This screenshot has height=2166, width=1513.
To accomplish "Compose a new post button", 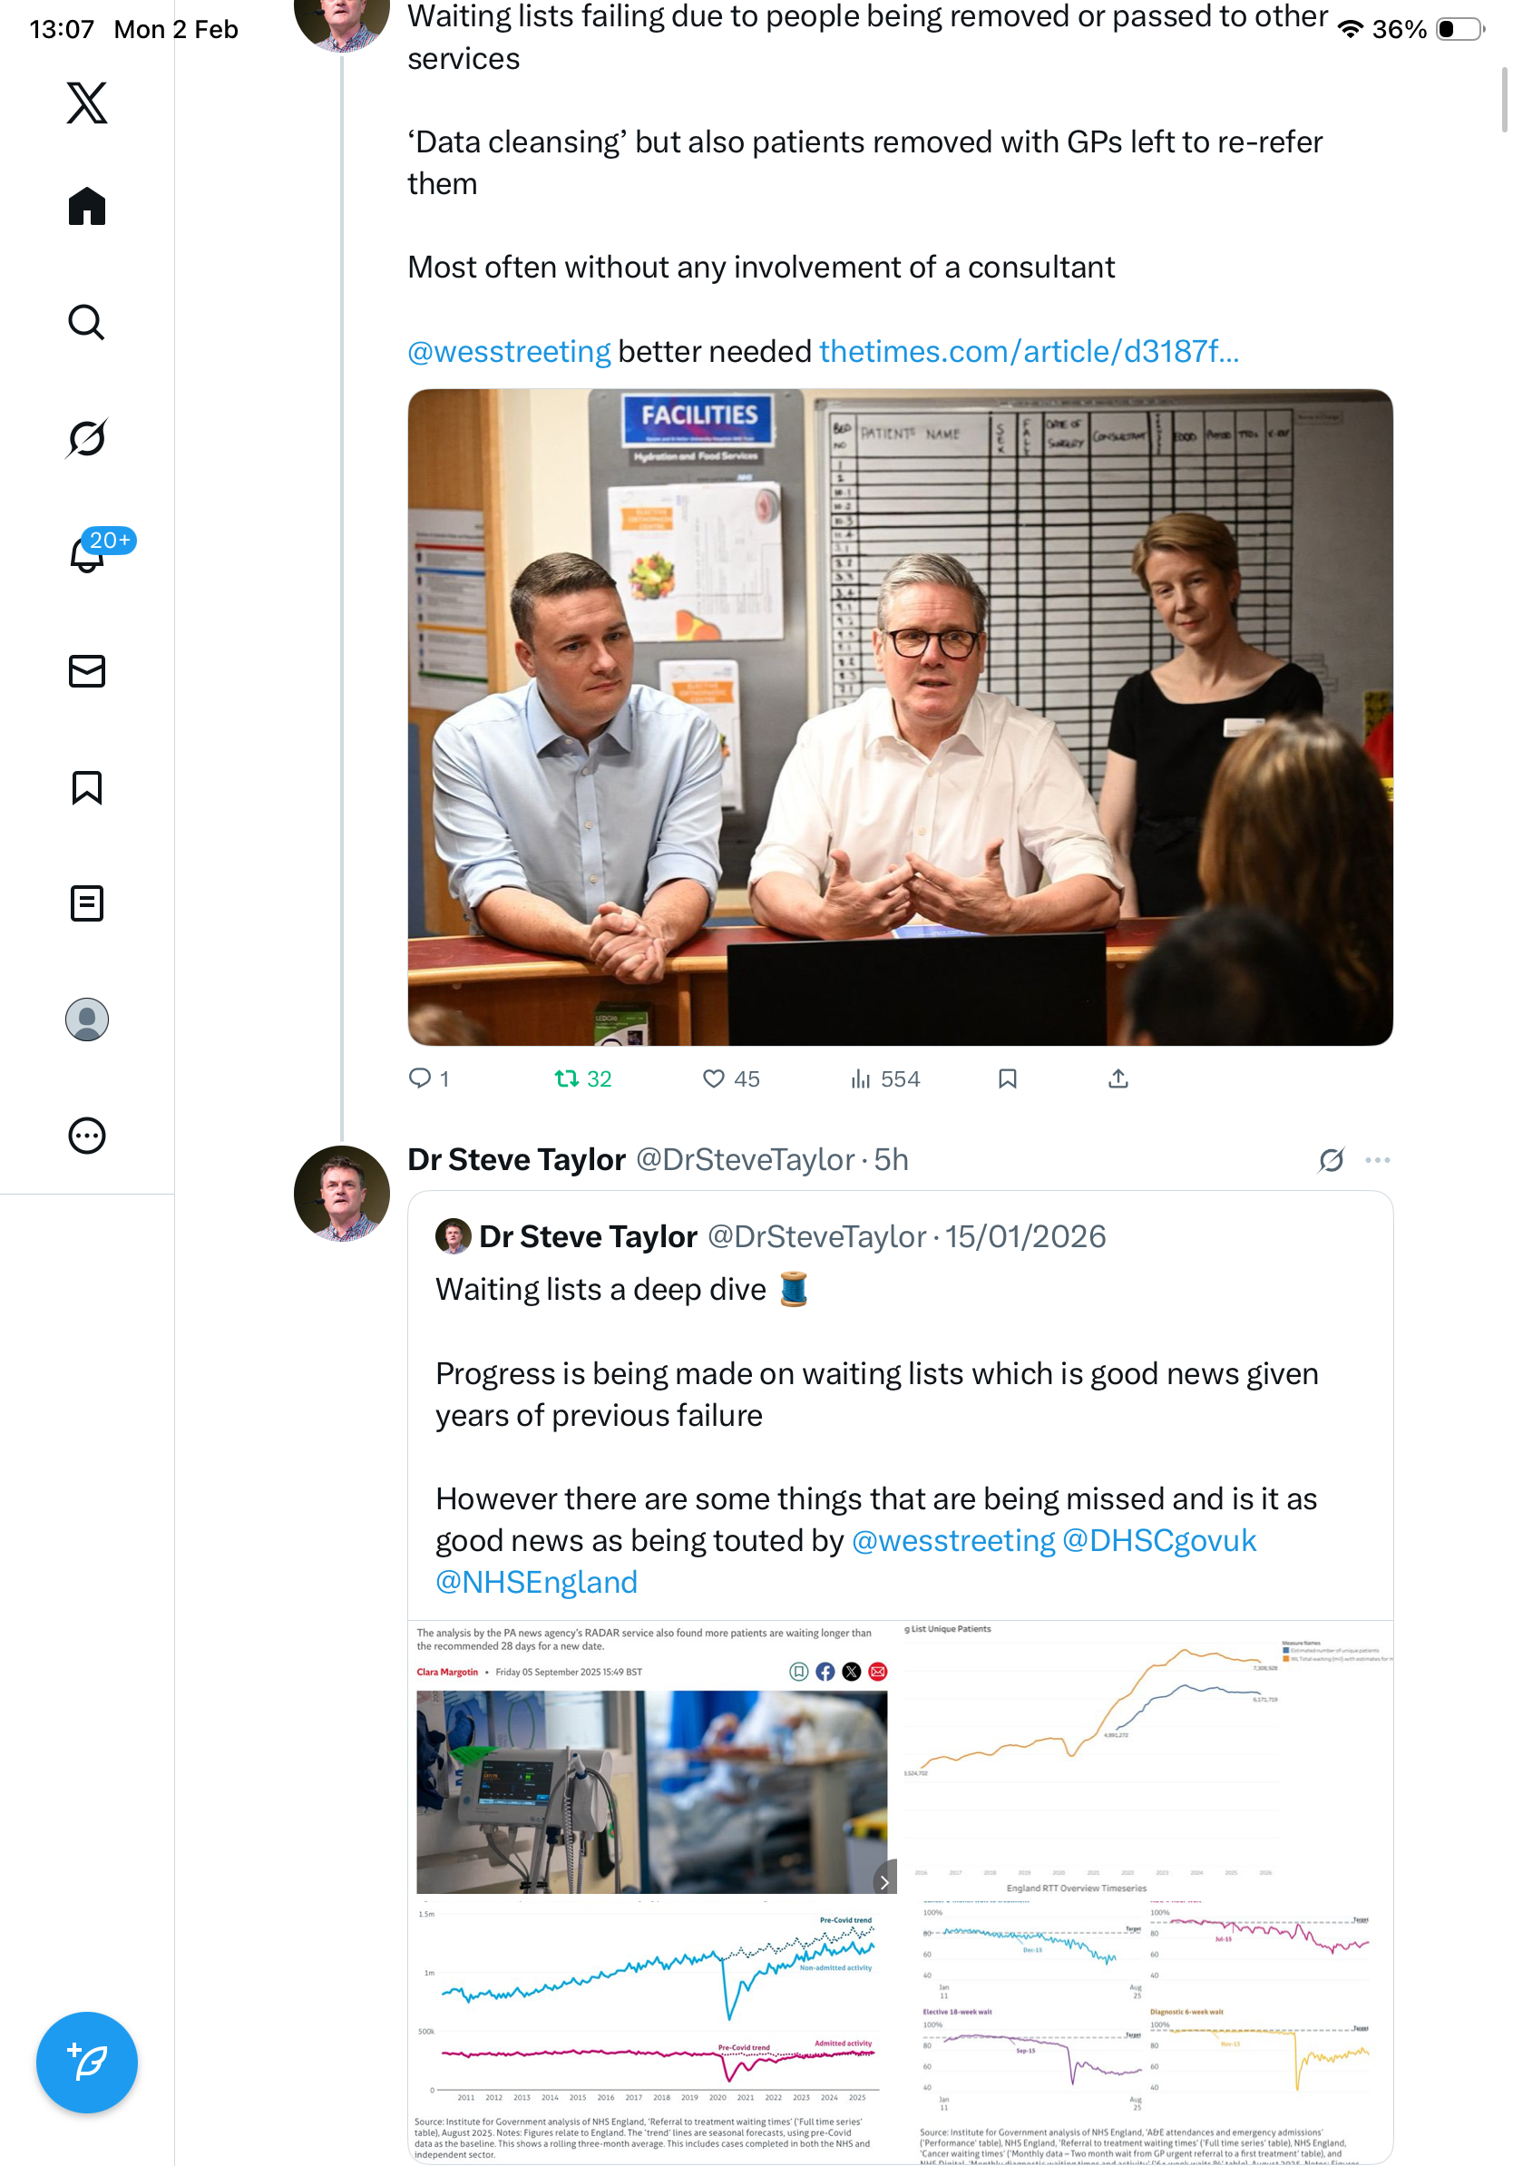I will [x=87, y=2063].
